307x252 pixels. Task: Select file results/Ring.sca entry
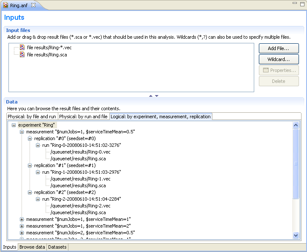[47, 55]
